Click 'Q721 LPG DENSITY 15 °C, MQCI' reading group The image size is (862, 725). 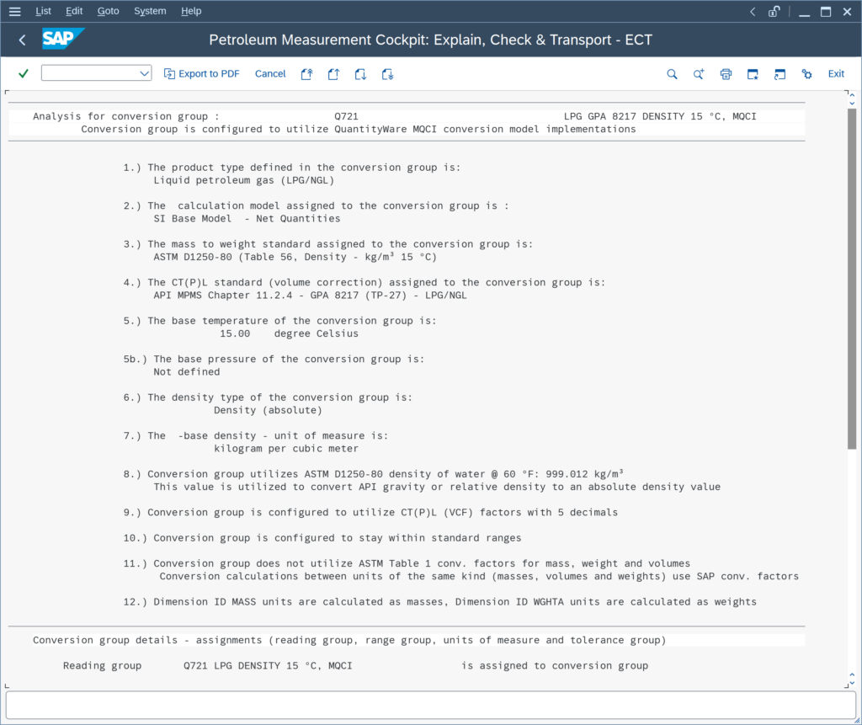click(x=268, y=665)
